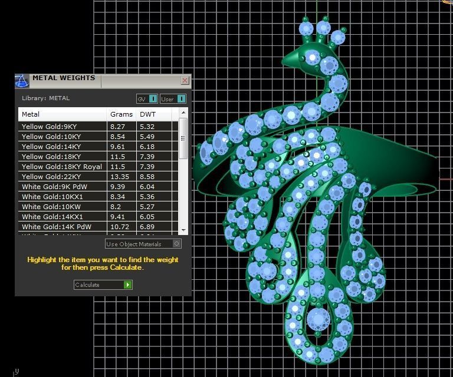Screen dimensions: 453x377
Task: Click the Library: METAL label
Action: [45, 98]
